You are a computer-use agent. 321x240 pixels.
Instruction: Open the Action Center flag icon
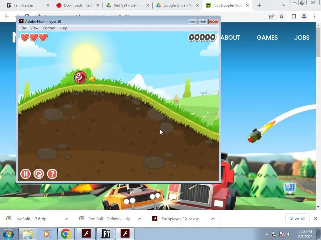[282, 234]
